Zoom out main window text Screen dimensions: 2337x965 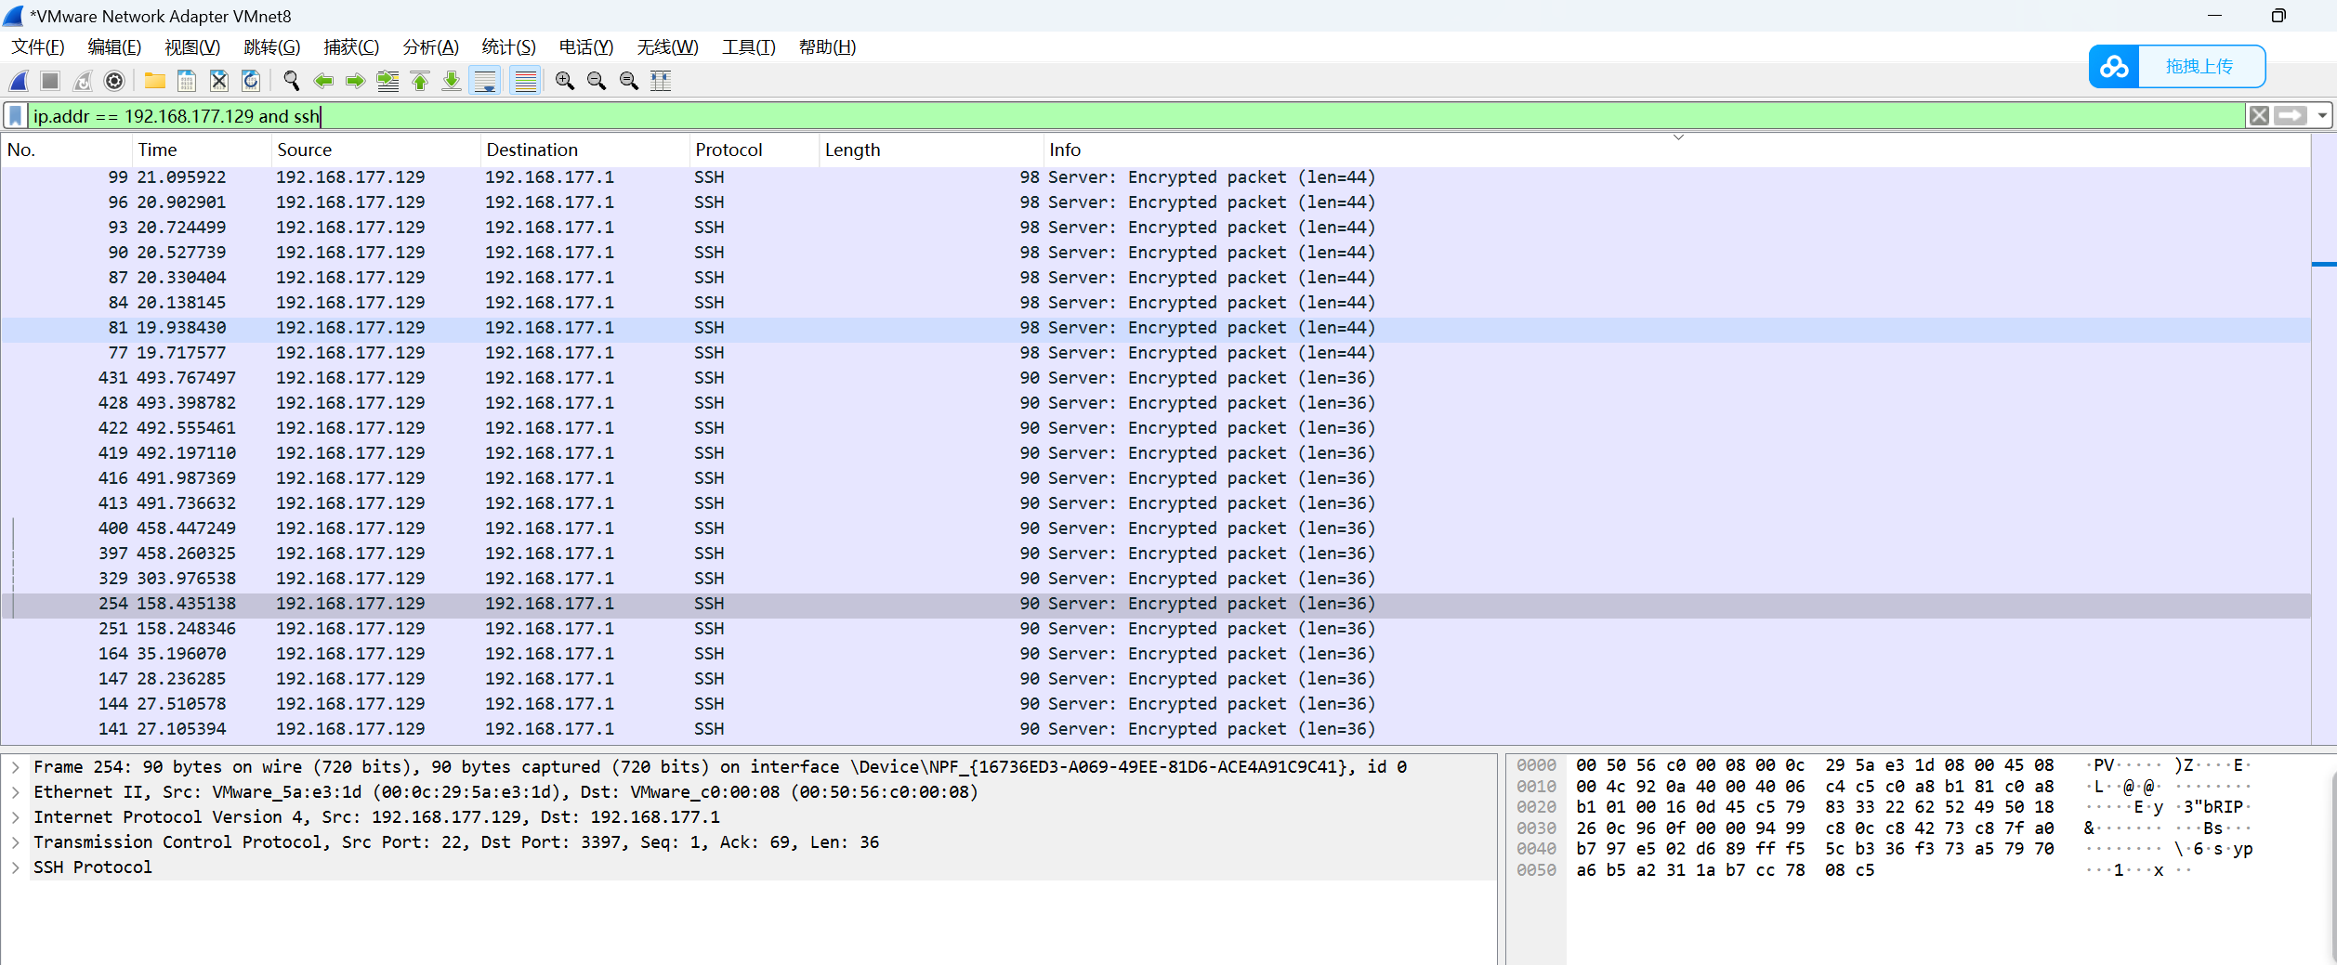597,81
